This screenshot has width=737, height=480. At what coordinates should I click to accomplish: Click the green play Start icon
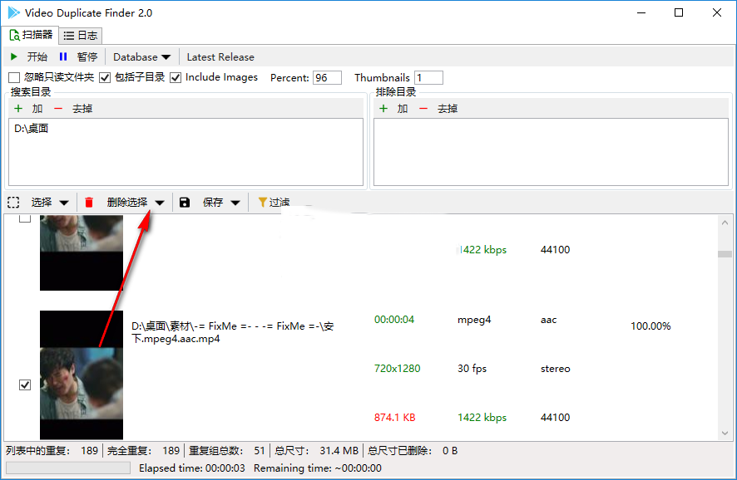click(13, 56)
